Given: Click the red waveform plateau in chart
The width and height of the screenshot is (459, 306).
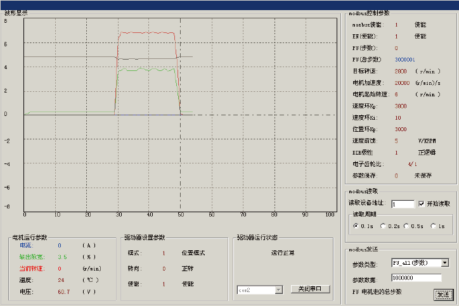Looking at the screenshot, I should (x=146, y=32).
